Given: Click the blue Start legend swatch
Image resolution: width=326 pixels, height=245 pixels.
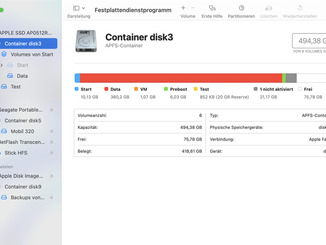Looking at the screenshot, I should (x=77, y=89).
